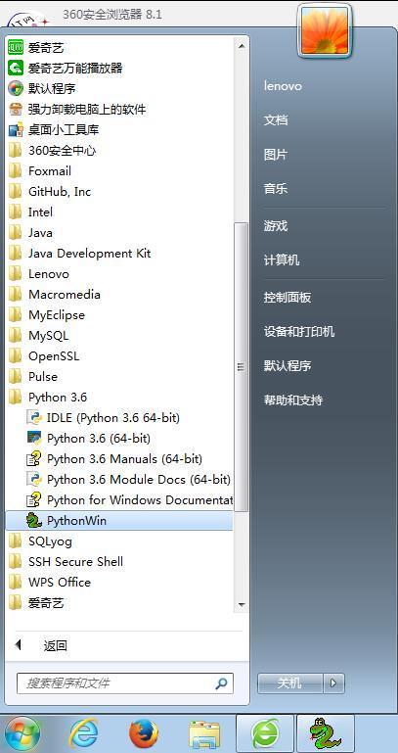Click the 关机 shutdown button
The image size is (398, 753).
(x=290, y=682)
